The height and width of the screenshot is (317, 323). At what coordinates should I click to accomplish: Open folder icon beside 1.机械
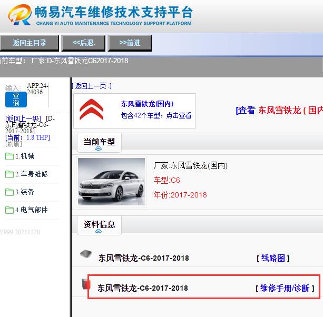[9, 156]
